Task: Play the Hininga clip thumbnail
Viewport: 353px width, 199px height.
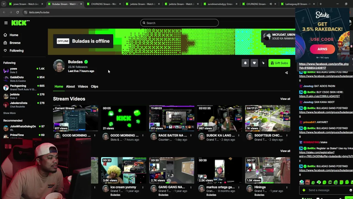Action: coord(268,170)
